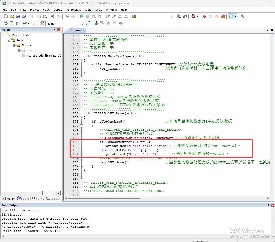275x242 pixels.
Task: Click the Find document search icon
Action: [179, 16]
